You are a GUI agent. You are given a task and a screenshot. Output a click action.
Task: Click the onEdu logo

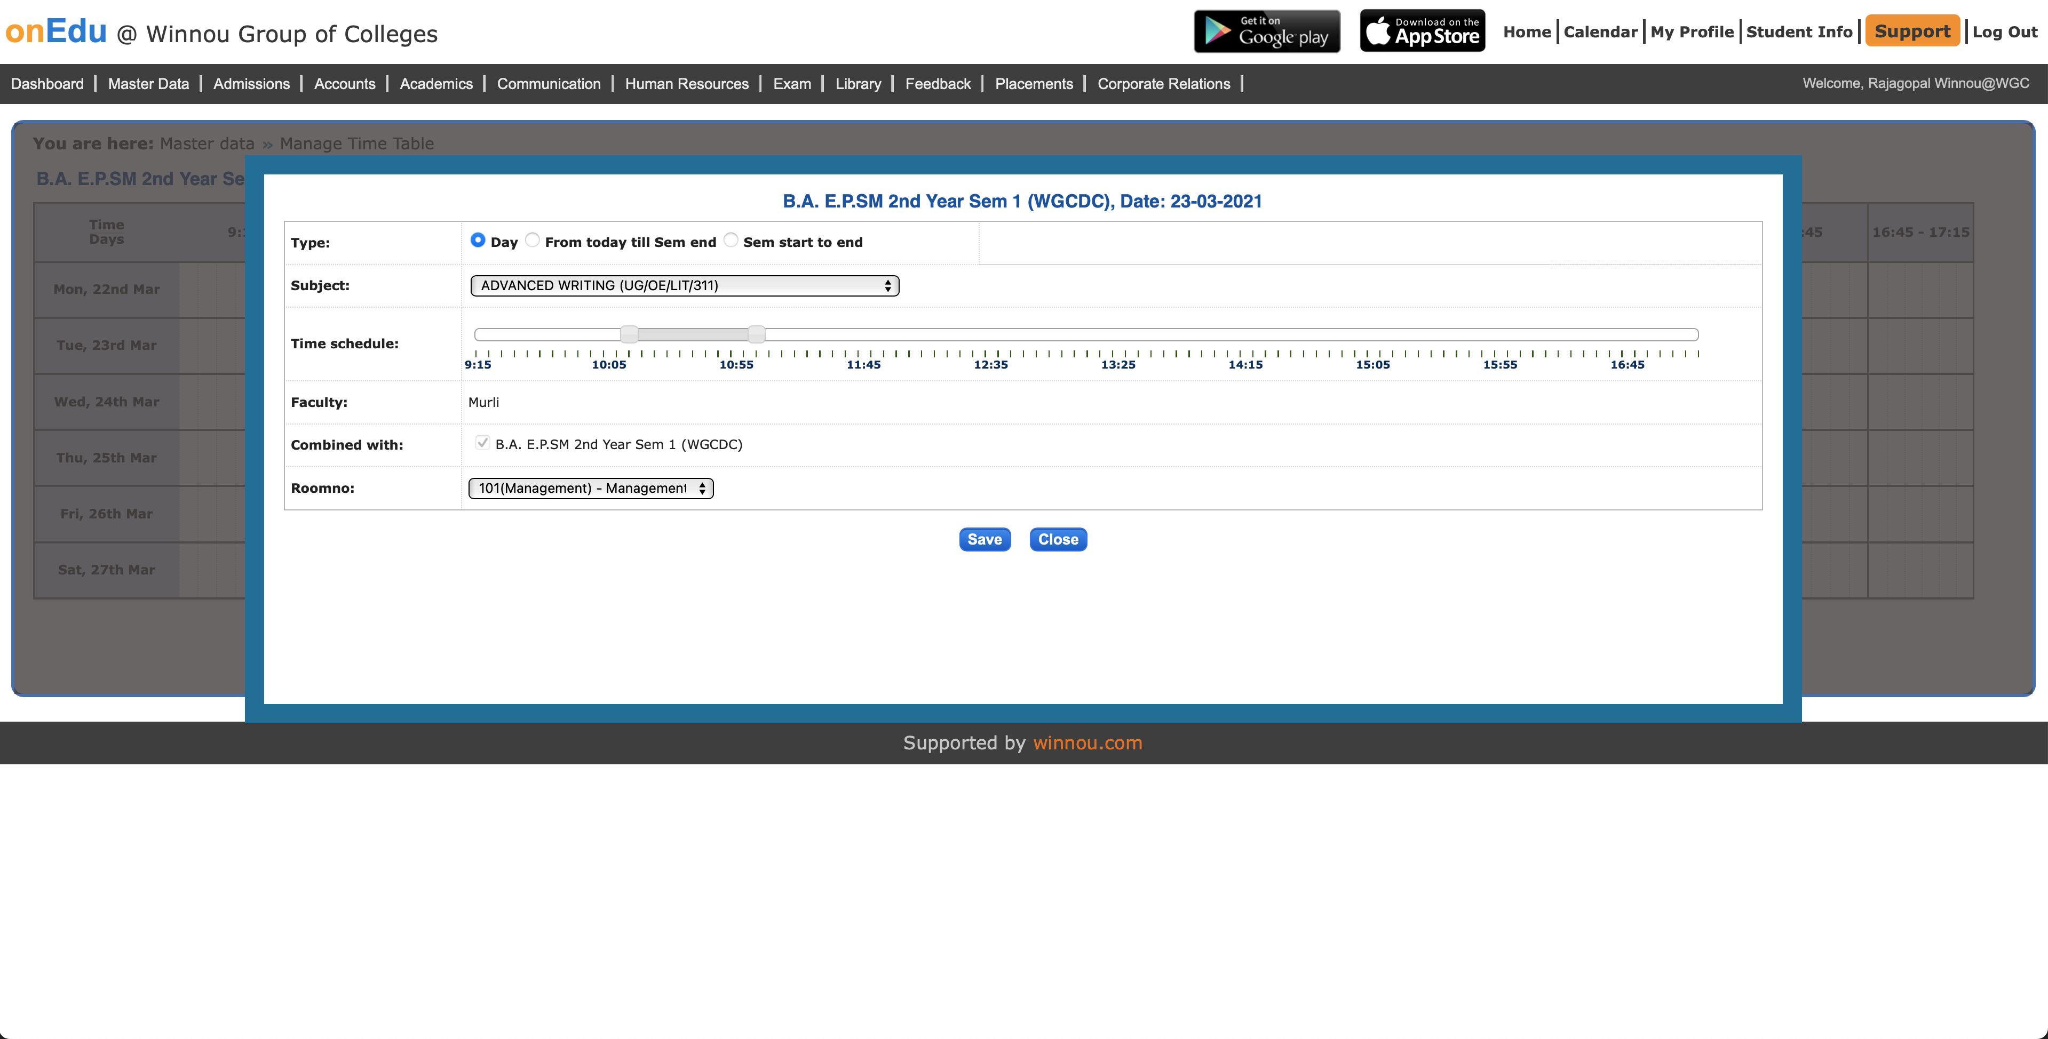click(x=55, y=32)
